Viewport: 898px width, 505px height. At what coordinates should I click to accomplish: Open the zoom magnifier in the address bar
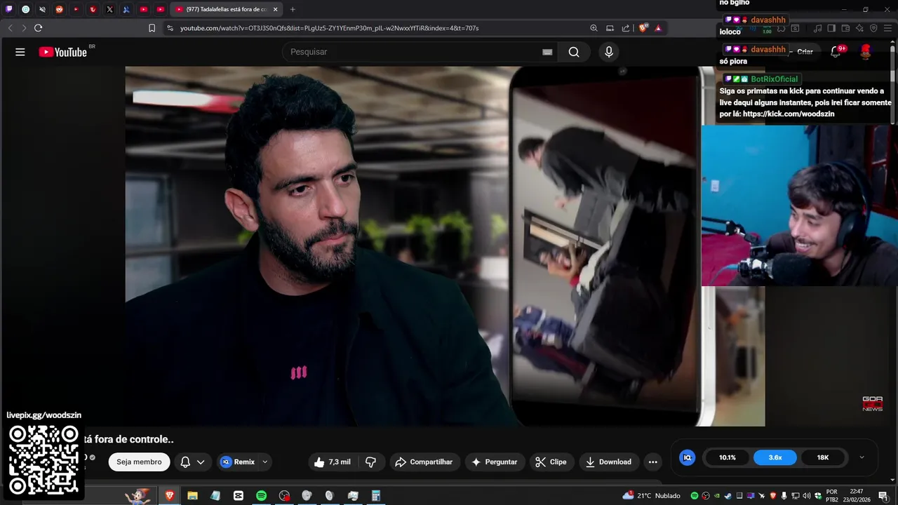(594, 28)
